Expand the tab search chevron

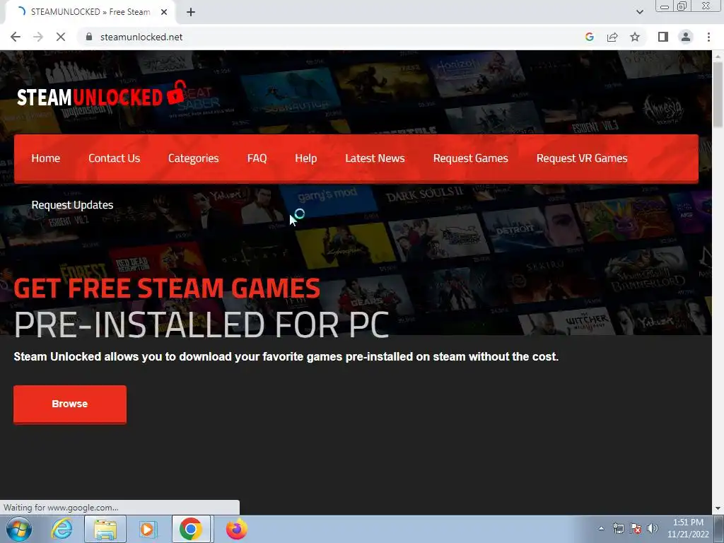point(639,12)
